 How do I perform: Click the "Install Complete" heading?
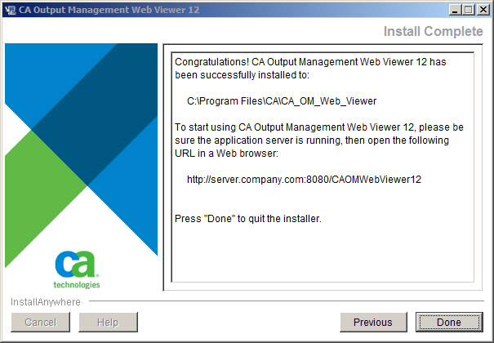[x=434, y=31]
